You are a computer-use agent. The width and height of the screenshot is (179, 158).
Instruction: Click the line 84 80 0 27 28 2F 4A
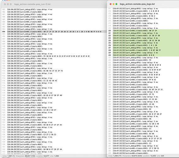click(x=34, y=149)
